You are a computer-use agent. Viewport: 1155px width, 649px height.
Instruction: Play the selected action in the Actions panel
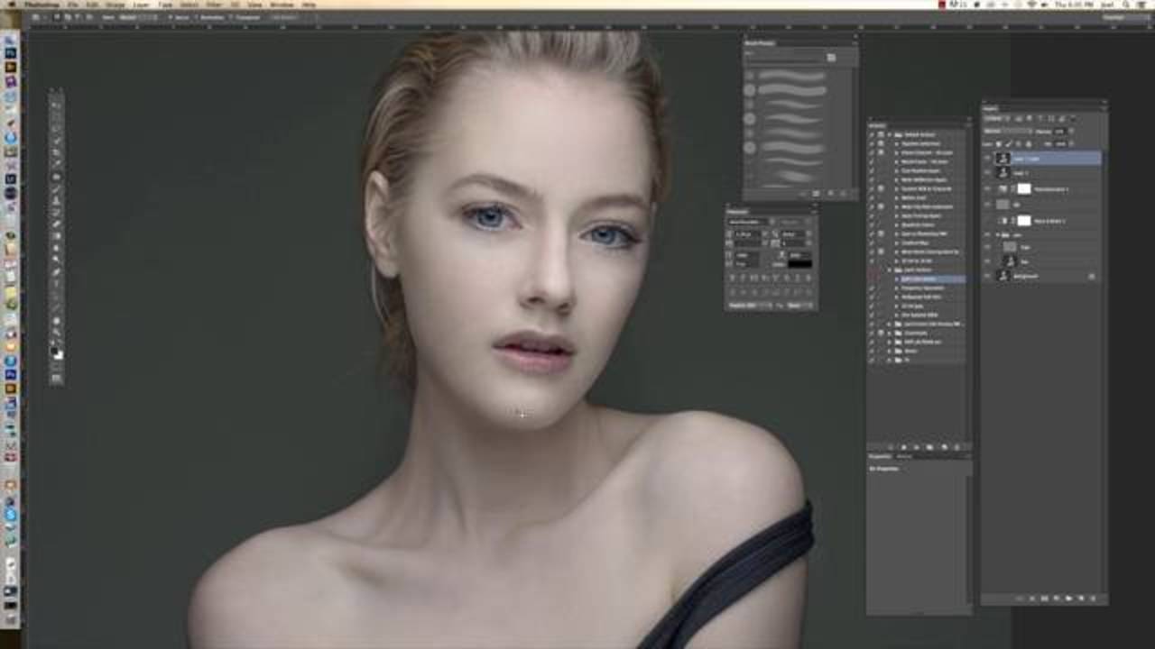tap(916, 448)
